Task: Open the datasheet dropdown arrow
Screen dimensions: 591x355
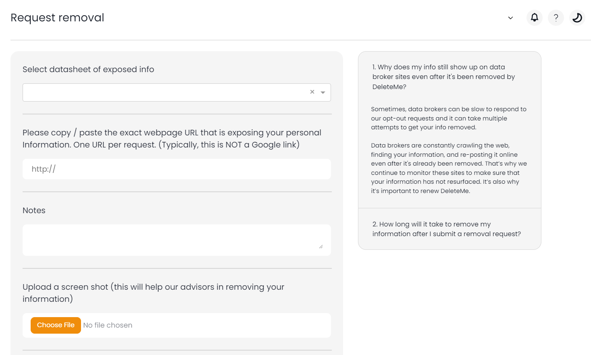Action: coord(323,92)
